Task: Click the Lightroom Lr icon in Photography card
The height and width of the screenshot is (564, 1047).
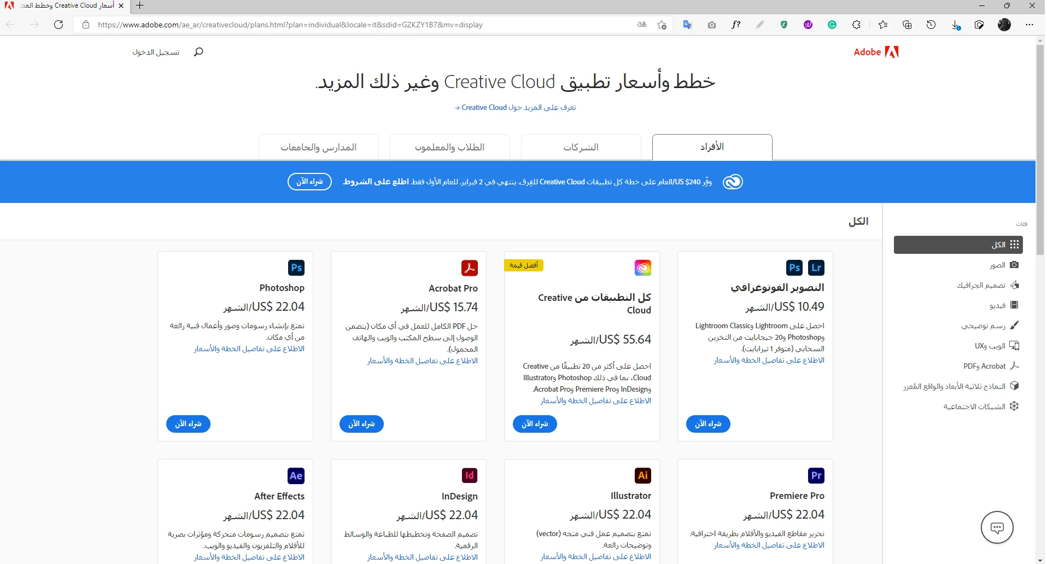Action: click(x=816, y=268)
